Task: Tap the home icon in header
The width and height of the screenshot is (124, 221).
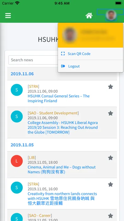Action: (x=89, y=16)
